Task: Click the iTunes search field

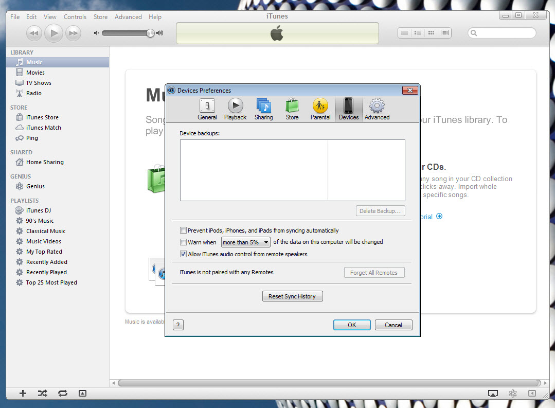Action: pos(502,33)
